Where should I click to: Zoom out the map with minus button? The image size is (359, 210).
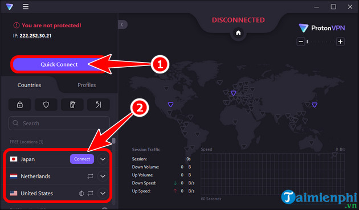point(301,42)
